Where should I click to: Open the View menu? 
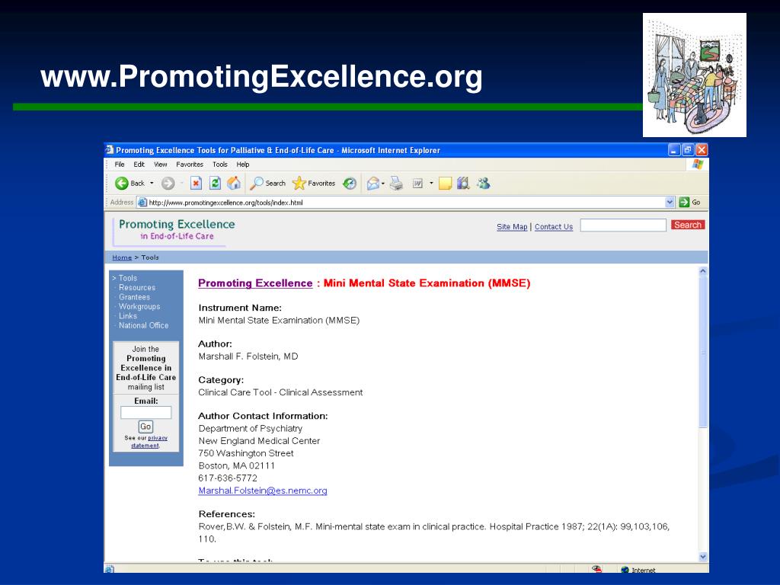pyautogui.click(x=160, y=165)
